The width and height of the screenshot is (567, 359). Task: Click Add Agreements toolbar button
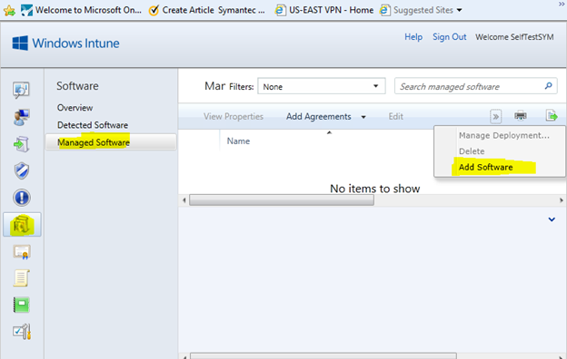pos(319,117)
